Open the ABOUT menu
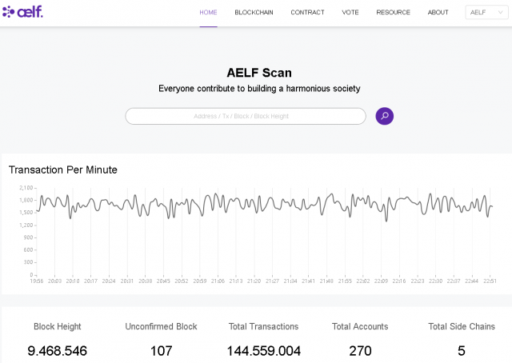The width and height of the screenshot is (512, 363). (x=438, y=13)
